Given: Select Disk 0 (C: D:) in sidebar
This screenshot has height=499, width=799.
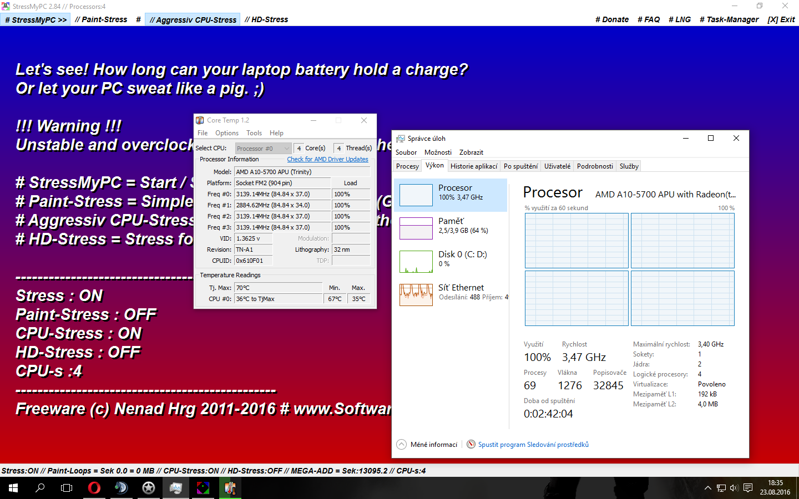Looking at the screenshot, I should [x=451, y=262].
